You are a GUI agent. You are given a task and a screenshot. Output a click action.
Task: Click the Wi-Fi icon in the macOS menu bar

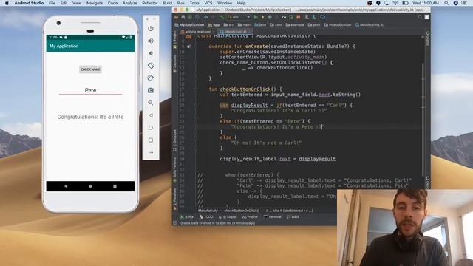395,3
